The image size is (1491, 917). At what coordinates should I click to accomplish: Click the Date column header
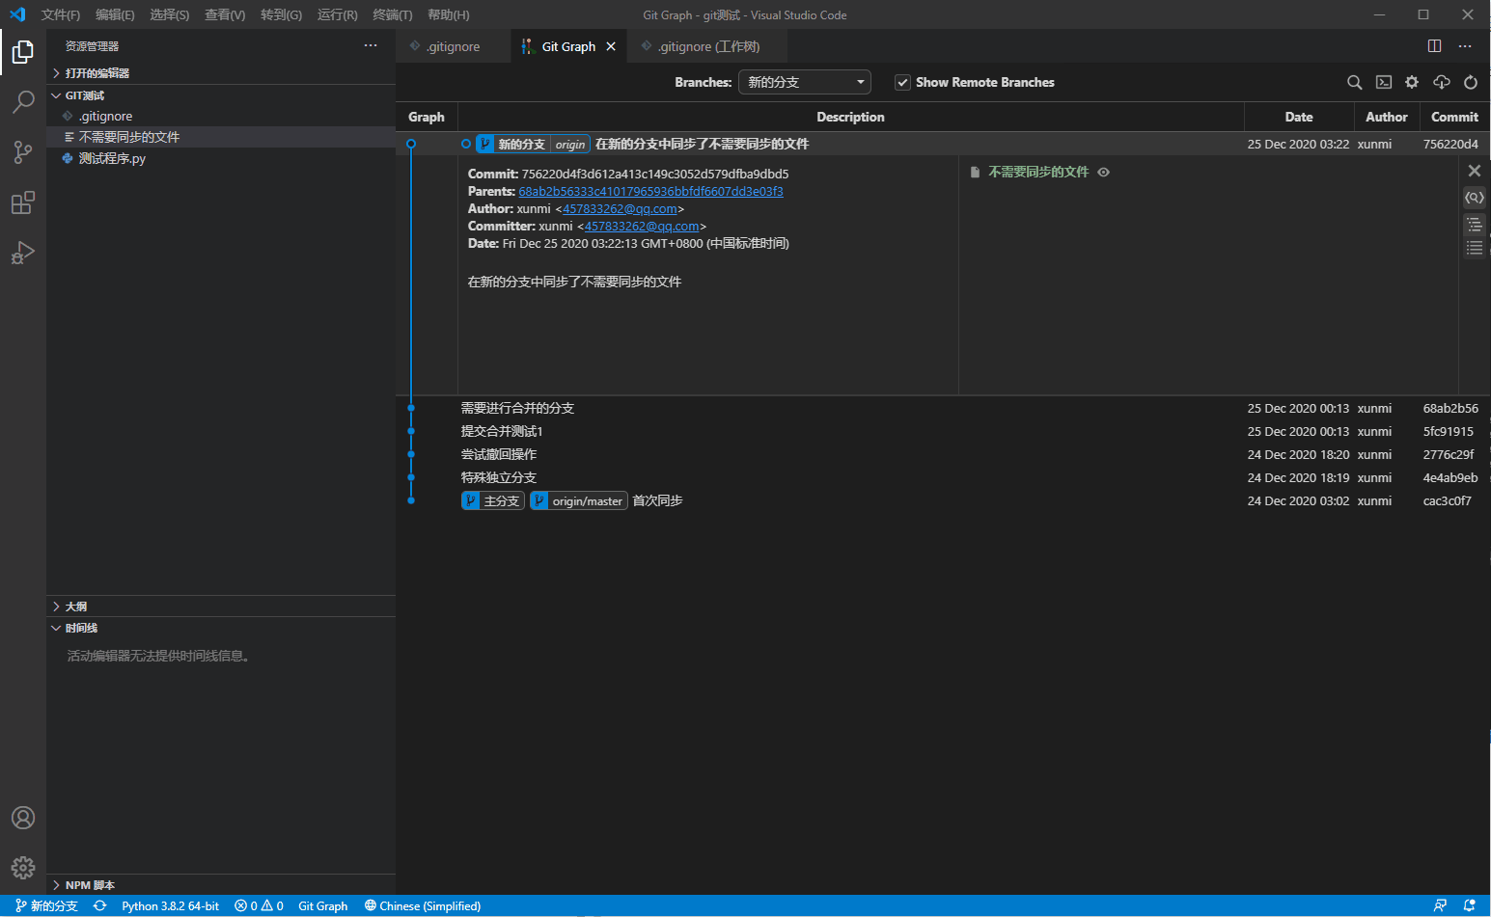(1299, 117)
